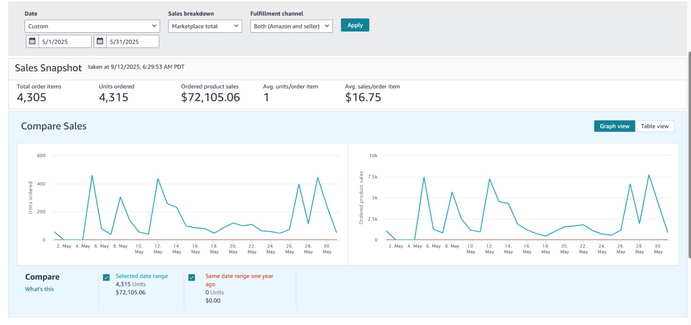Open the Fulfillment channel dropdown

291,26
